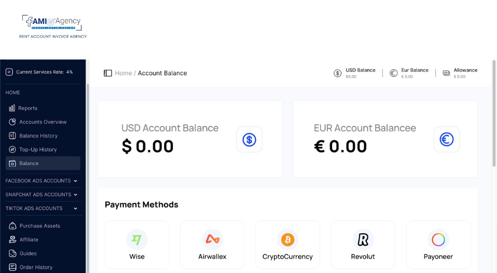Choose Wise payment method label
Screen dimensions: 497x273
(137, 257)
